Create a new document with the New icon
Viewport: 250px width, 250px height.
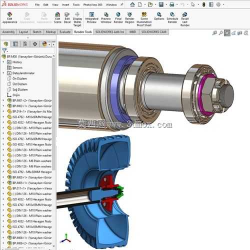tap(140, 4)
